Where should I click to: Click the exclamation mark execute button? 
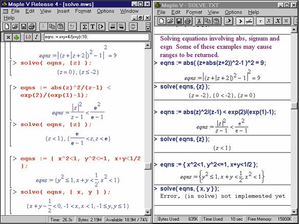pos(37,37)
